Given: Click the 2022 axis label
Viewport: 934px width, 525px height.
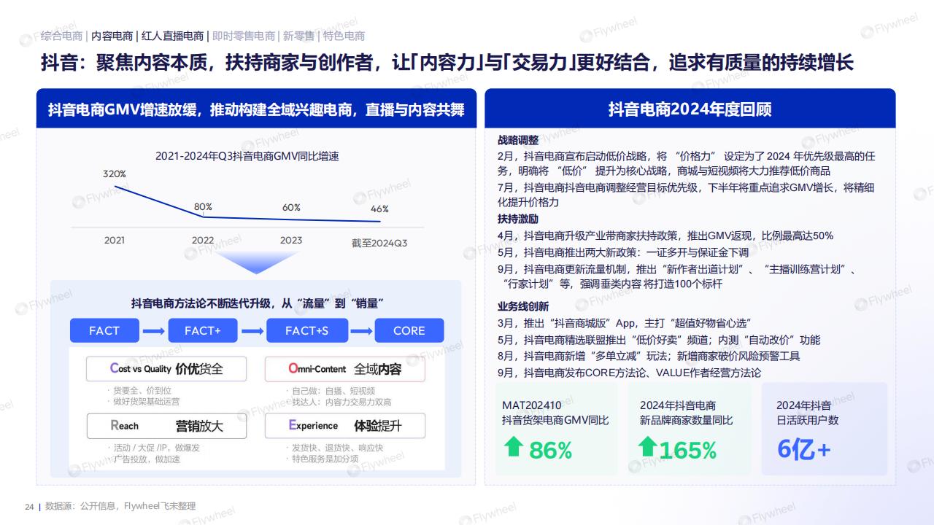Looking at the screenshot, I should (203, 240).
